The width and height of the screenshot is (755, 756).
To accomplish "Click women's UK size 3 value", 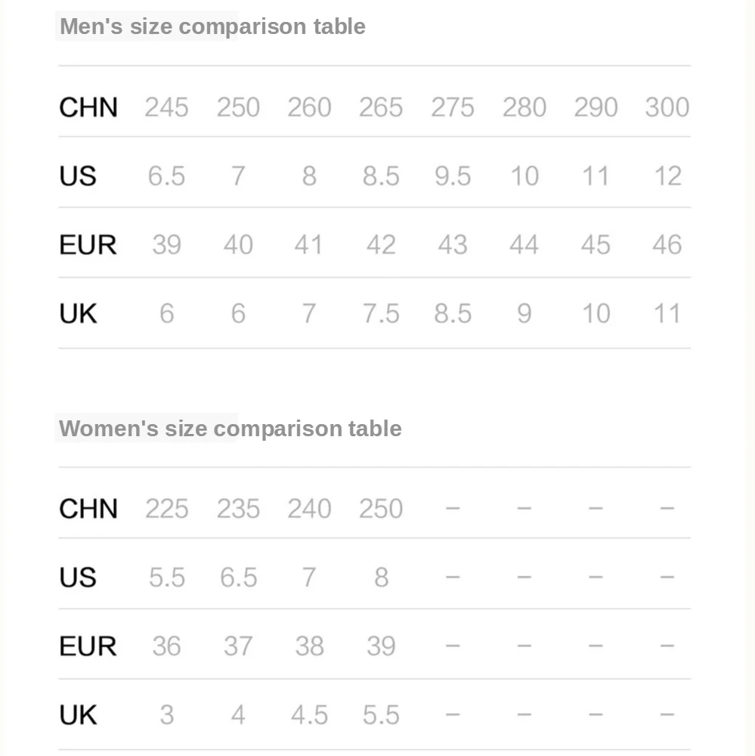I will pyautogui.click(x=167, y=714).
